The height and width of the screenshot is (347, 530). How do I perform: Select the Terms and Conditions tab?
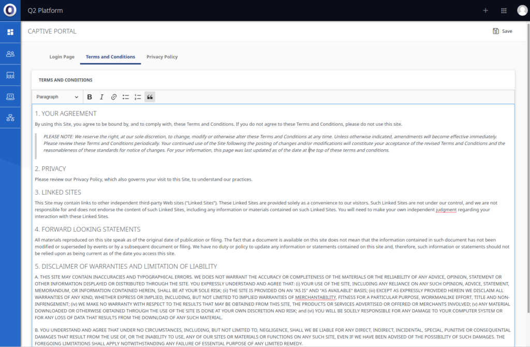click(x=110, y=57)
